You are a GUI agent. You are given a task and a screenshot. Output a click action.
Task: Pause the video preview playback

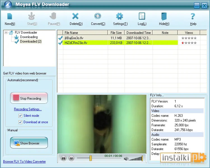(64, 158)
